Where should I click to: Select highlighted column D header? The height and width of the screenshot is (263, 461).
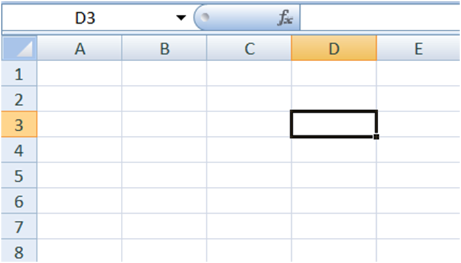click(x=334, y=48)
